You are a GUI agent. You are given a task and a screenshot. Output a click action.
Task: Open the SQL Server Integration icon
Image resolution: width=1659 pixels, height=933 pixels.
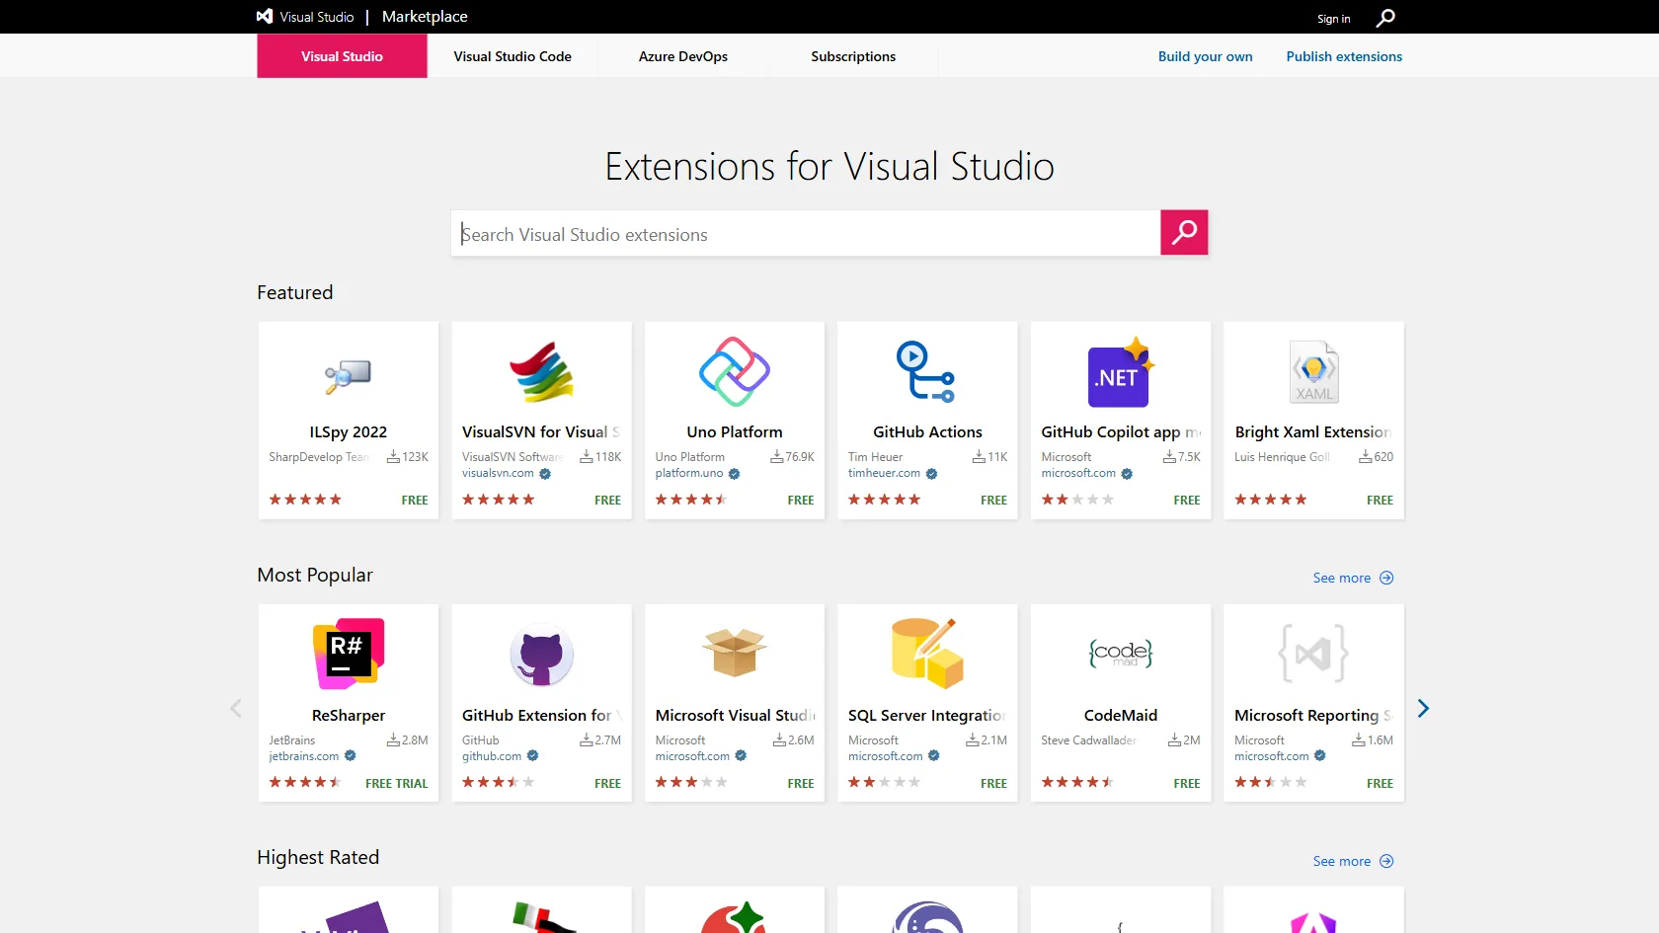coord(926,653)
